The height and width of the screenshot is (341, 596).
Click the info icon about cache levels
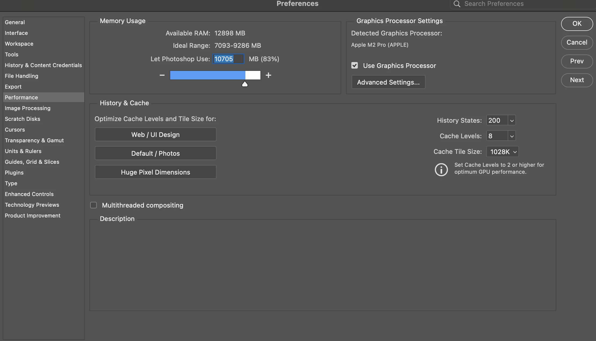441,170
